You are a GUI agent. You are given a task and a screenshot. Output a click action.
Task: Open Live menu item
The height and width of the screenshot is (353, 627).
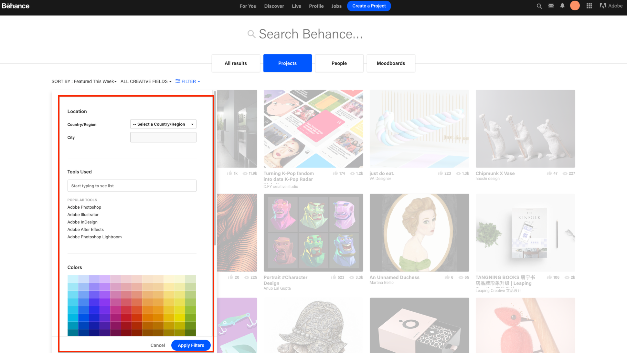click(296, 6)
